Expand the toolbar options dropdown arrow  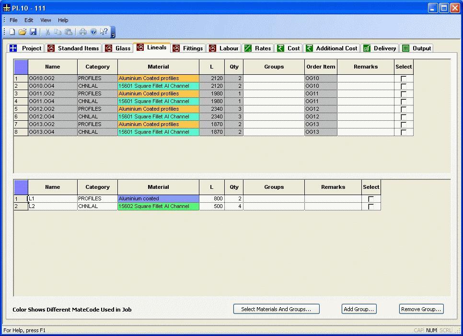(113, 35)
